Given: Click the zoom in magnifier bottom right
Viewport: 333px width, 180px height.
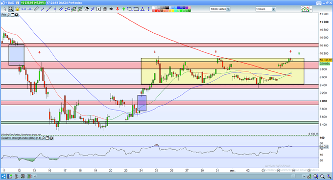Looking at the screenshot, I should click(329, 177).
